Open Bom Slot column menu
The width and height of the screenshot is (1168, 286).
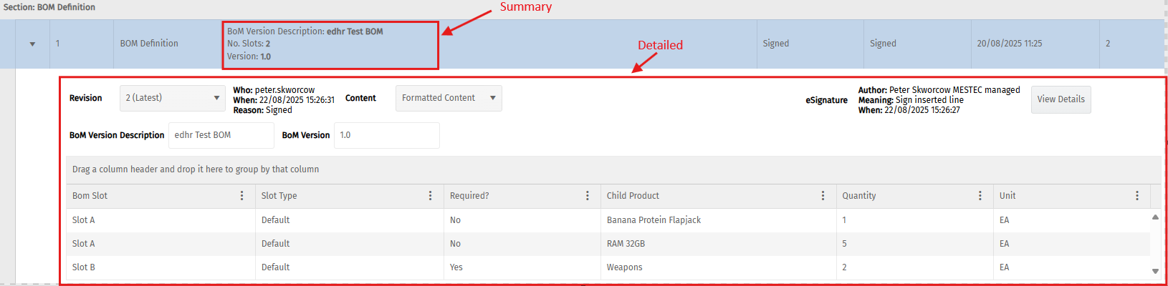(242, 196)
